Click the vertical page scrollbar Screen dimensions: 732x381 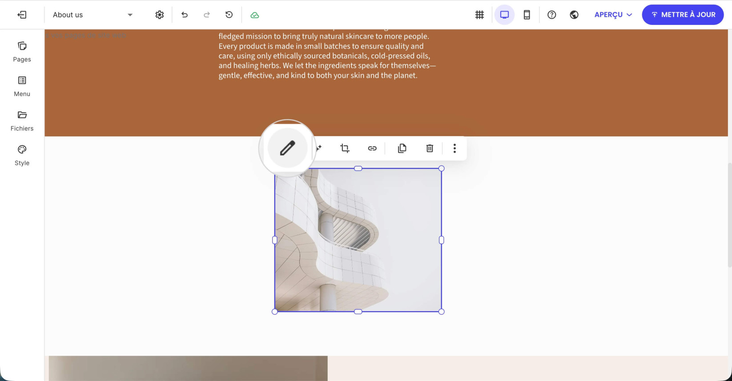coord(729,215)
